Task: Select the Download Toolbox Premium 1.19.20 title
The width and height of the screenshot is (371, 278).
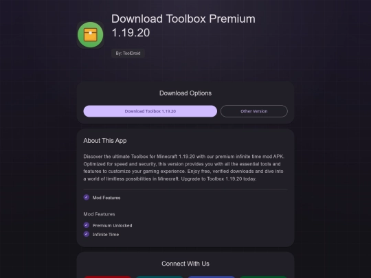Action: (x=183, y=25)
